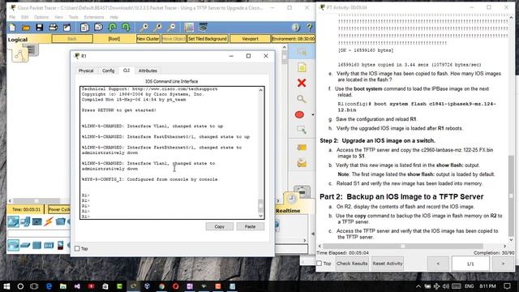Select the CLI tab in R1
The image size is (519, 292).
point(127,71)
